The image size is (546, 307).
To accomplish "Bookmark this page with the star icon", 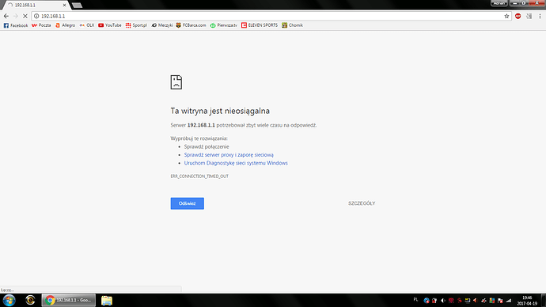I will (506, 16).
